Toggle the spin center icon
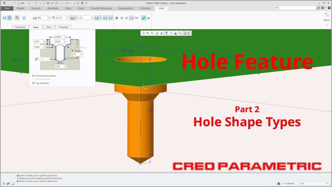Viewport: 332px width, 187px height. 189,33
